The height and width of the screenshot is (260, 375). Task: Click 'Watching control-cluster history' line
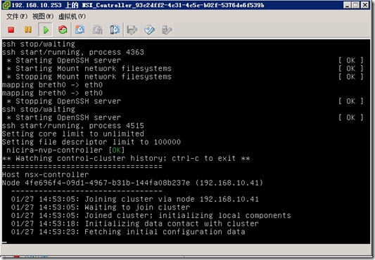126,158
